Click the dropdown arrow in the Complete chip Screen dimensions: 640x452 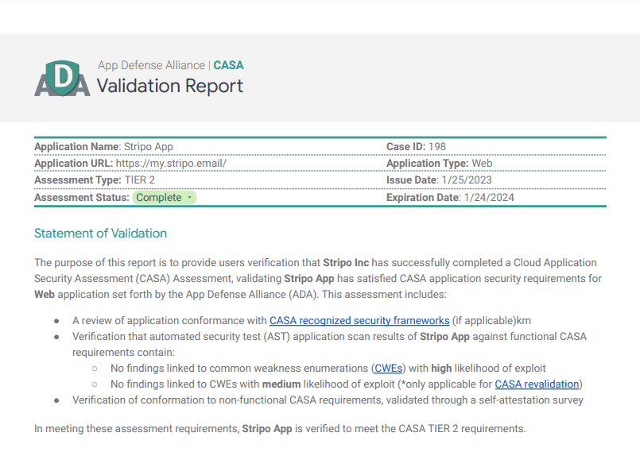click(x=189, y=198)
